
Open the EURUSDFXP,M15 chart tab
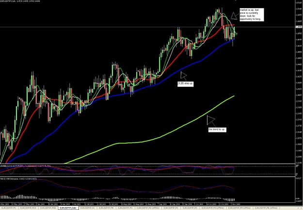point(28,208)
